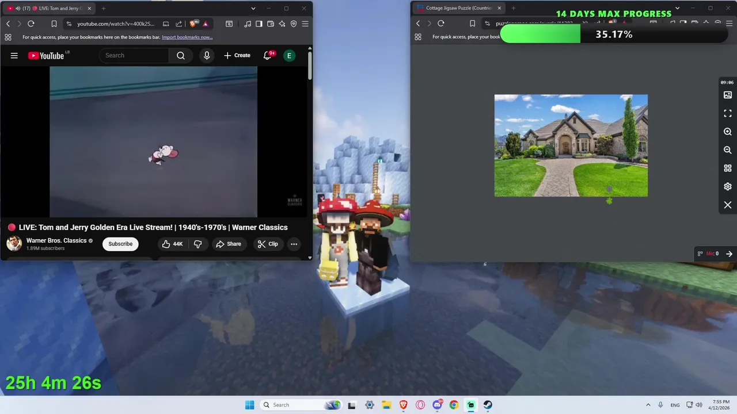
Task: Open the YouTube account avatar menu
Action: tap(289, 55)
